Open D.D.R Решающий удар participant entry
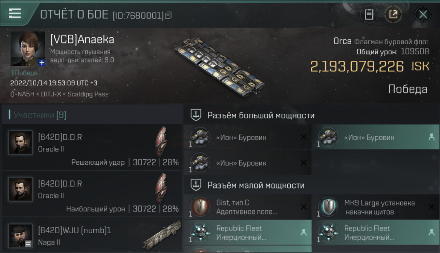Viewport: 440px width, 253px height. pos(92,147)
